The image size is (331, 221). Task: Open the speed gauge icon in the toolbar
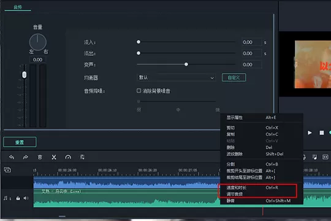(68, 157)
